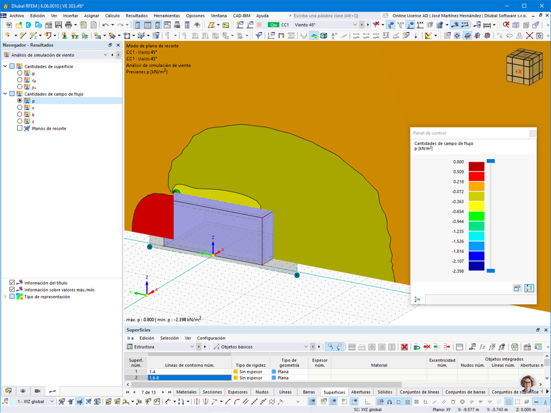The image size is (551, 413).
Task: Go to next load case arrow
Action: click(368, 25)
